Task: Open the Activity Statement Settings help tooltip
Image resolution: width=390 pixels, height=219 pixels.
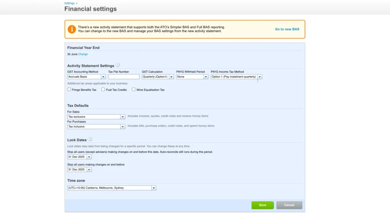Action: pyautogui.click(x=118, y=65)
